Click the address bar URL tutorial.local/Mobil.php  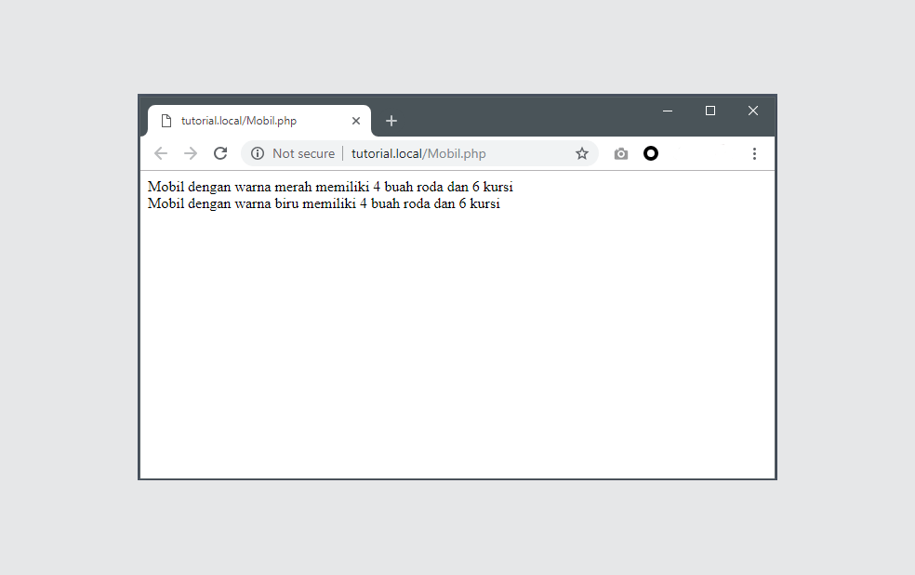pyautogui.click(x=418, y=153)
